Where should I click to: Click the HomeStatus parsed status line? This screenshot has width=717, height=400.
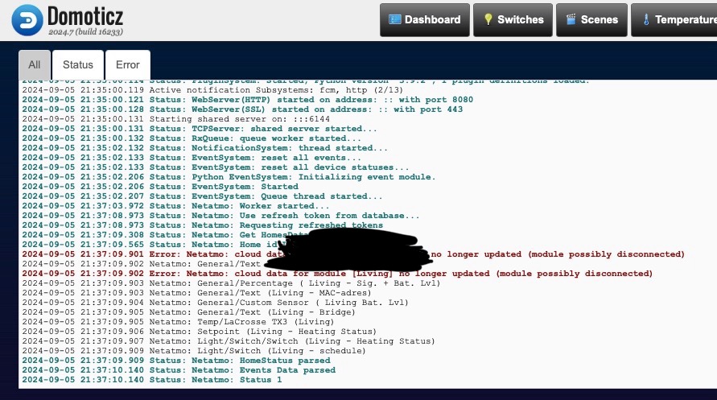(176, 361)
